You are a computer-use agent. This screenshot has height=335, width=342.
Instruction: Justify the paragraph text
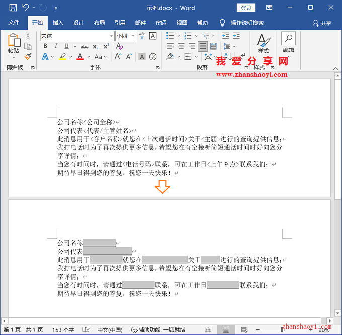pos(203,46)
